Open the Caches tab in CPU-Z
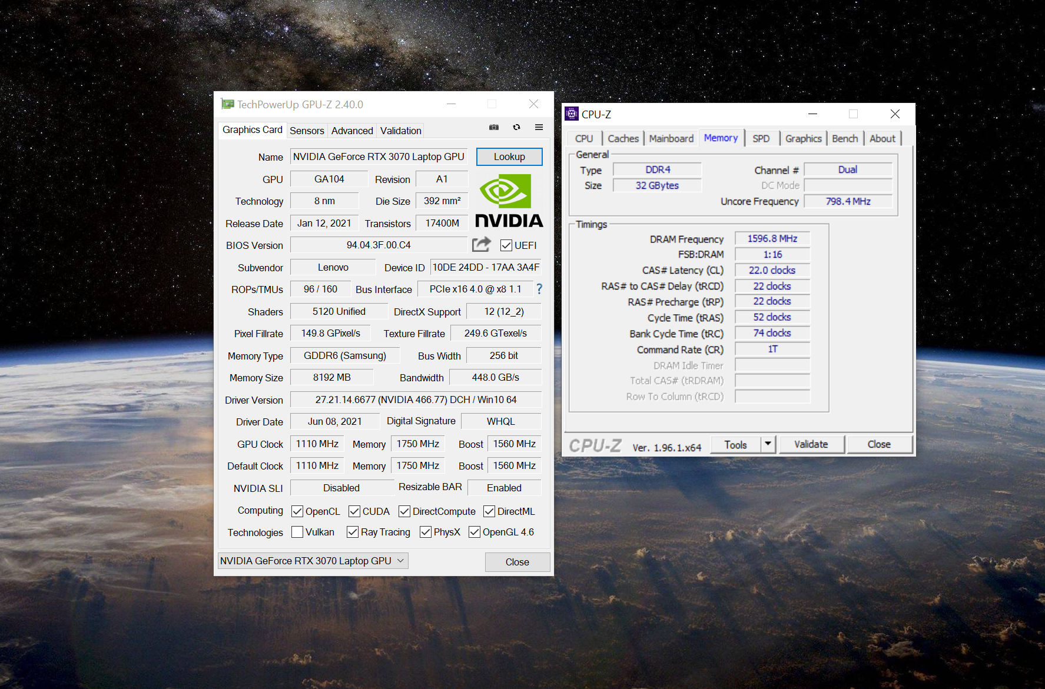Screen dimensions: 1045x689 click(x=623, y=138)
